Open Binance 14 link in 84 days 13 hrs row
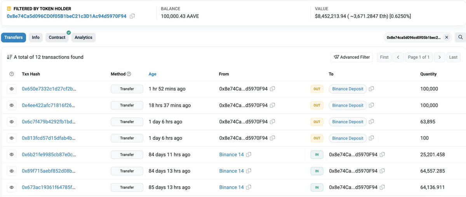The height and width of the screenshot is (197, 466). tap(231, 171)
